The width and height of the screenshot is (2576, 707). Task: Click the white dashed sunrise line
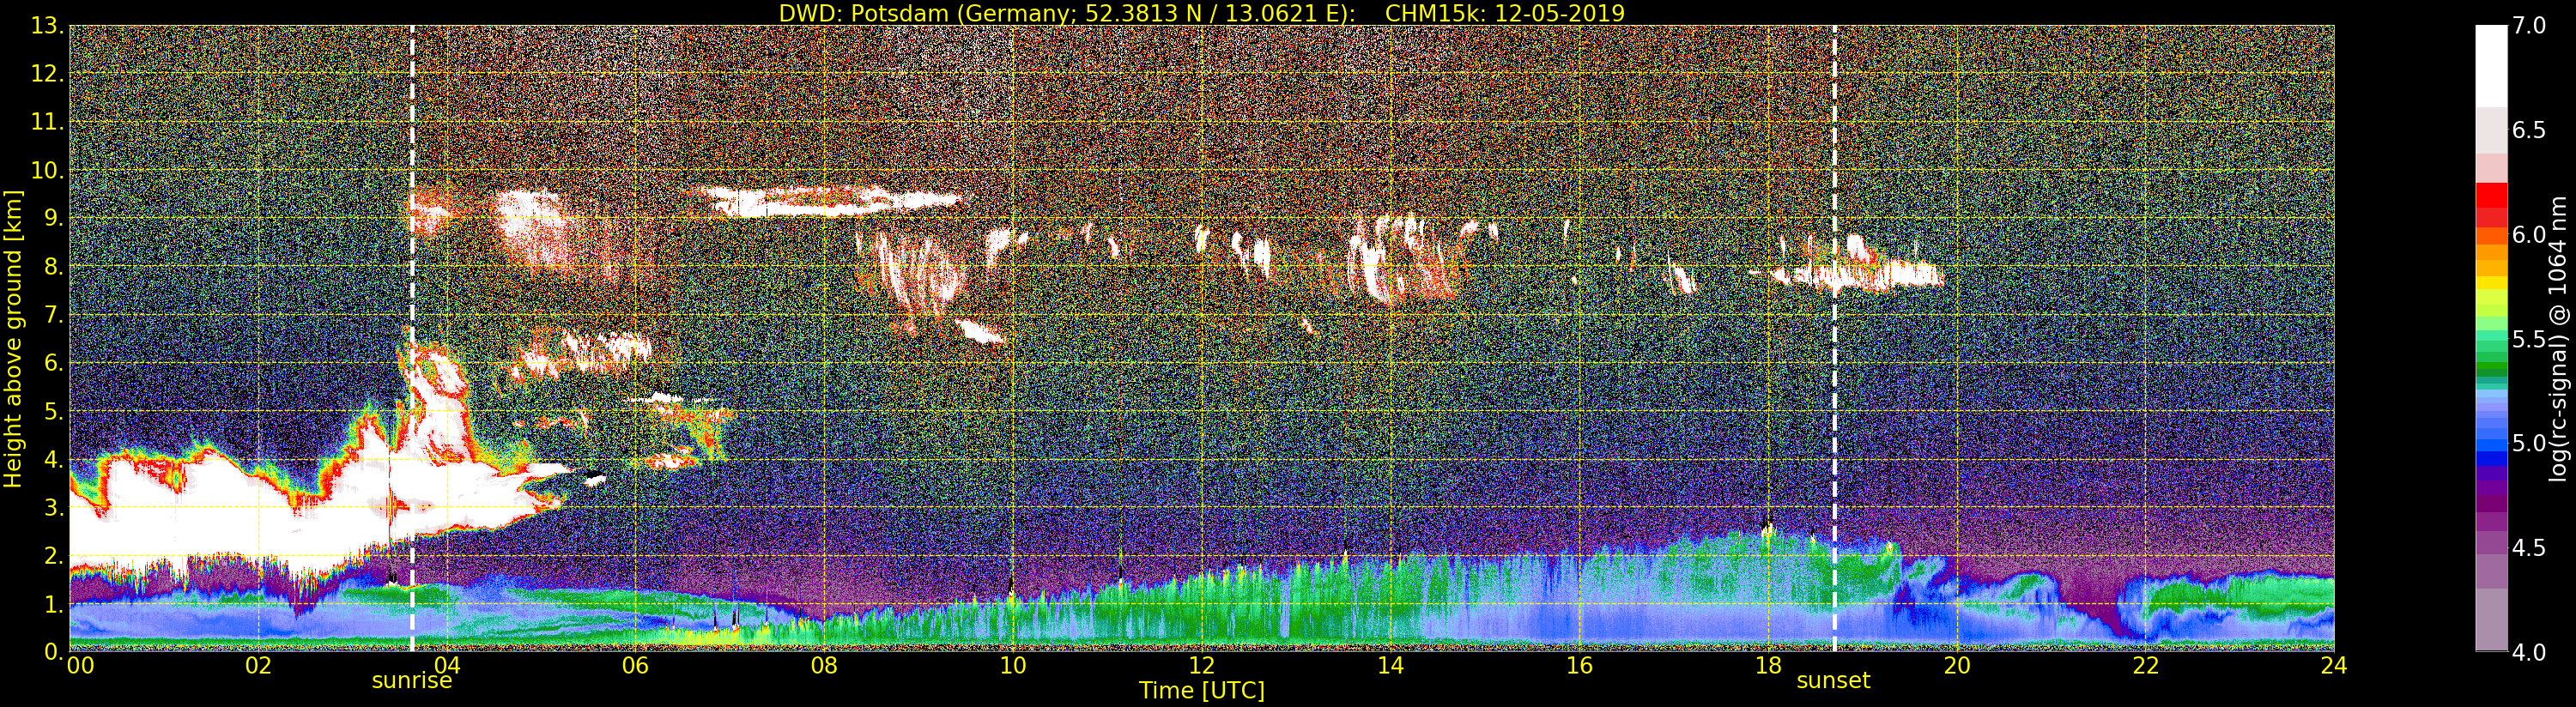412,339
